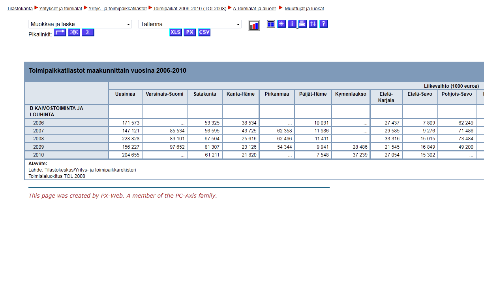Click the sum (Σ) quick link icon

tap(88, 32)
